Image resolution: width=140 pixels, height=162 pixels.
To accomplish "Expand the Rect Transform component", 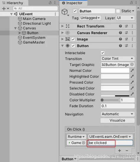I will [x=62, y=26].
